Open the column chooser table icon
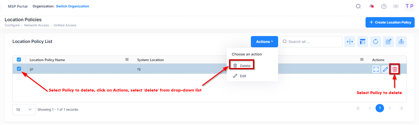 362,42
